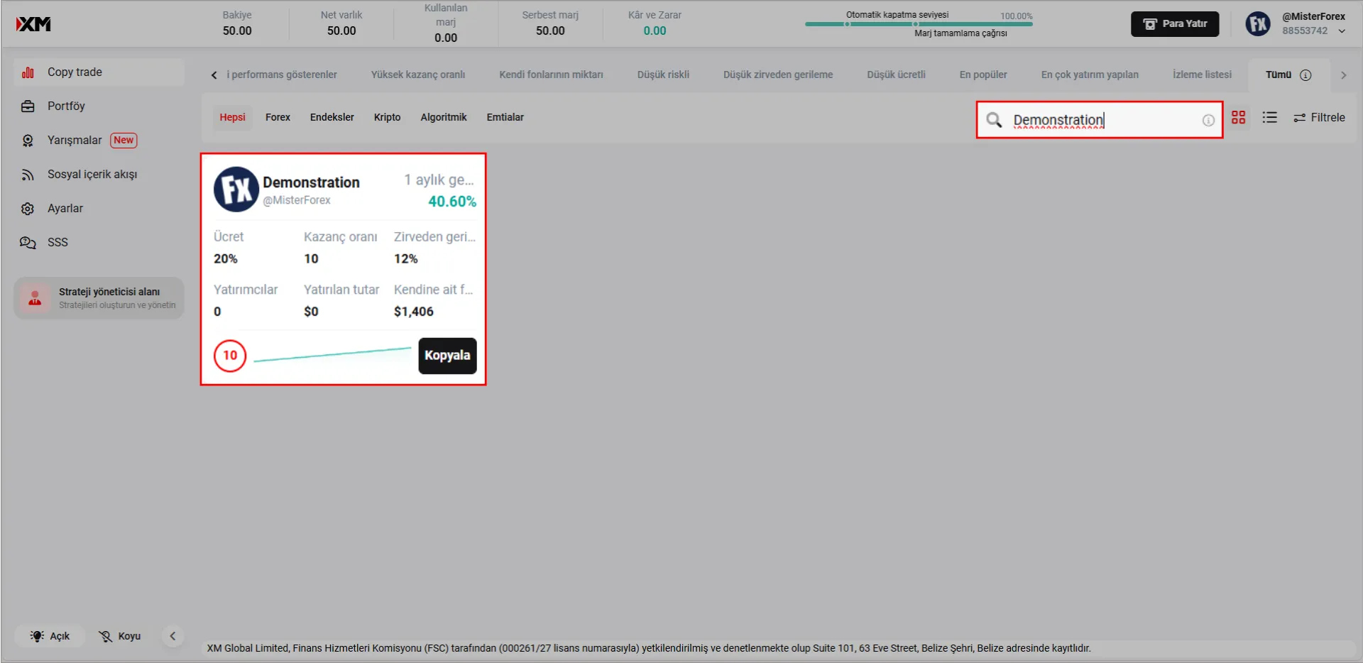
Task: Click the risk score 10 badge
Action: 230,356
